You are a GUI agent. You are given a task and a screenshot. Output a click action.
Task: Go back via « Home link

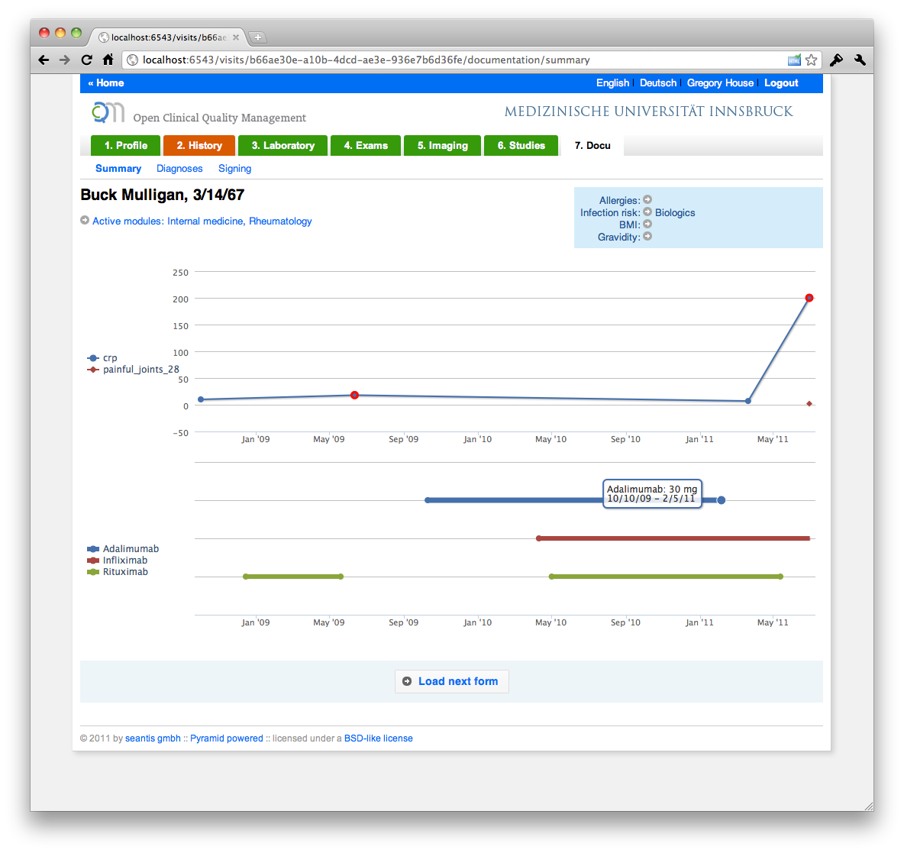[x=106, y=83]
